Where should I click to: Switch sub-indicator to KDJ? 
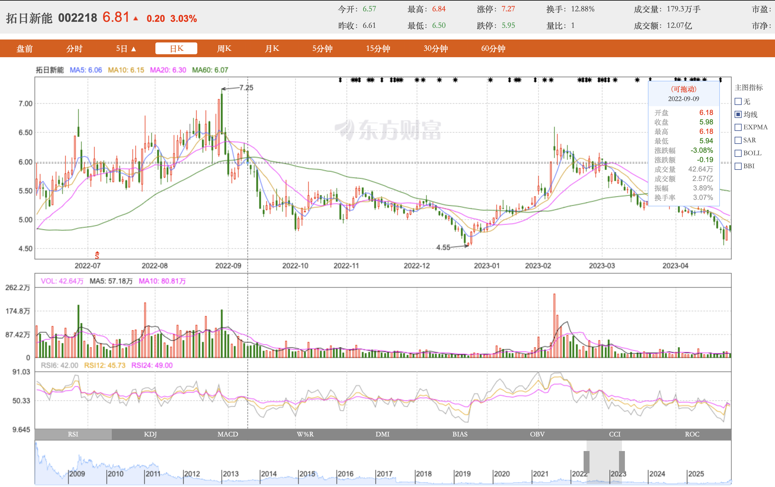[x=150, y=434]
